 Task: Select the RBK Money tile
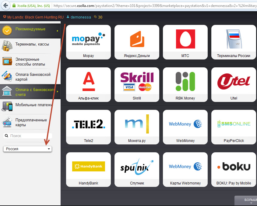(x=185, y=85)
